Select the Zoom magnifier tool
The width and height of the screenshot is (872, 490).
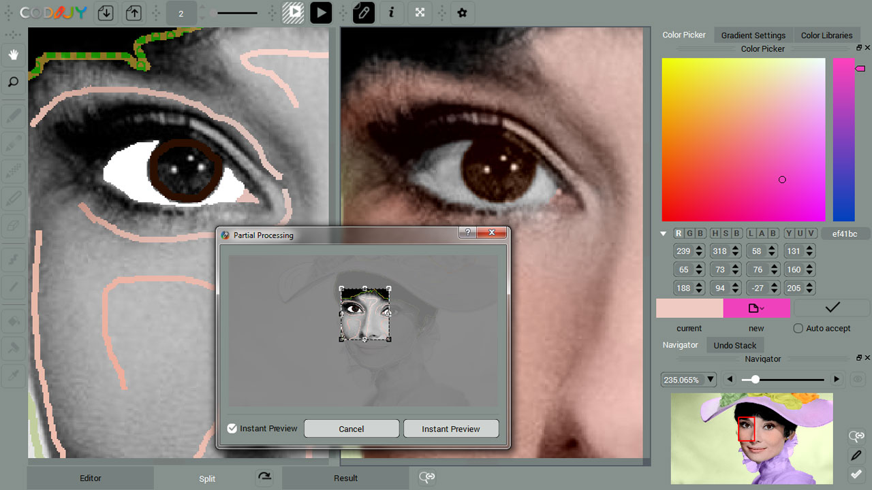[x=13, y=82]
